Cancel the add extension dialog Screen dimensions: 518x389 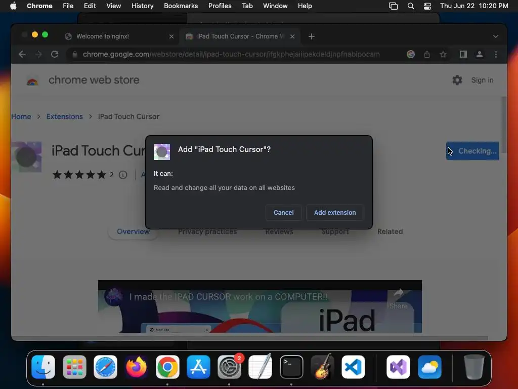coord(283,213)
